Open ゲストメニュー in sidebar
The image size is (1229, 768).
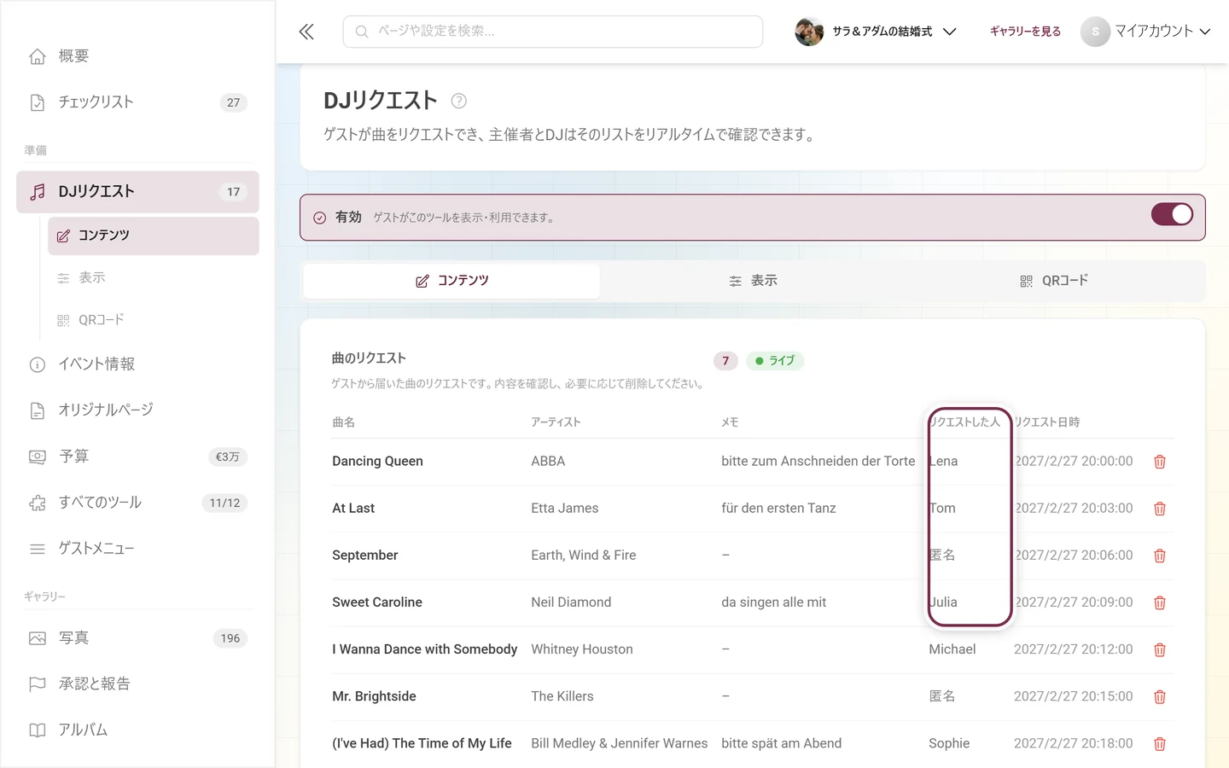137,549
